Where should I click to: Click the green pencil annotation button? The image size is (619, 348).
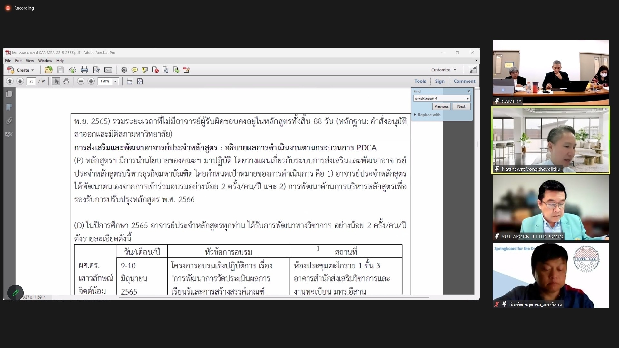15,293
